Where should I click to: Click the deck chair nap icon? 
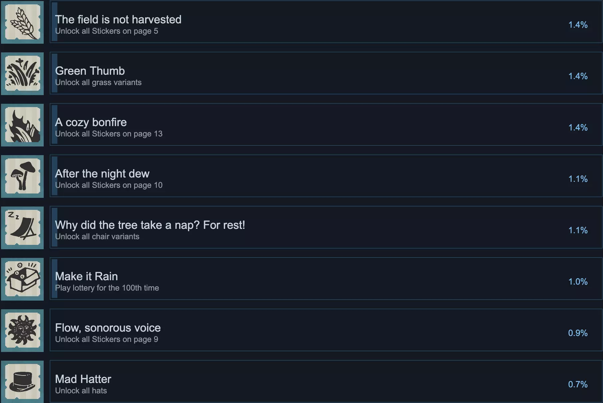(x=22, y=228)
